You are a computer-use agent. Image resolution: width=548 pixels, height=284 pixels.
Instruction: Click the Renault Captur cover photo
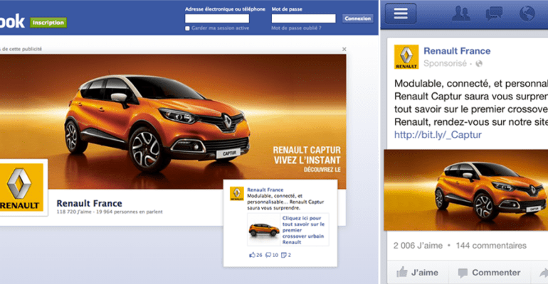[173, 121]
